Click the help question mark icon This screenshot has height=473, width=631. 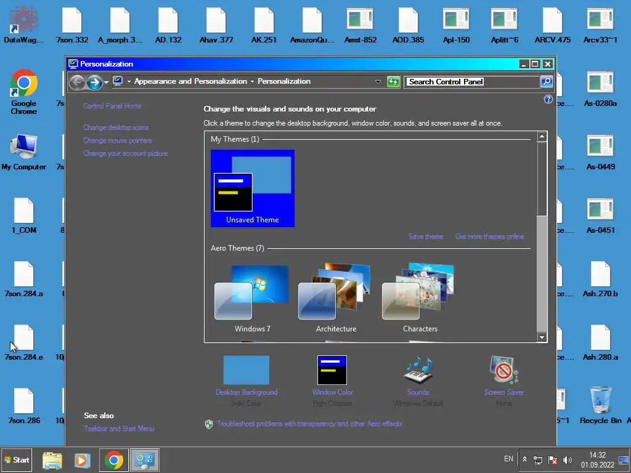[x=548, y=99]
